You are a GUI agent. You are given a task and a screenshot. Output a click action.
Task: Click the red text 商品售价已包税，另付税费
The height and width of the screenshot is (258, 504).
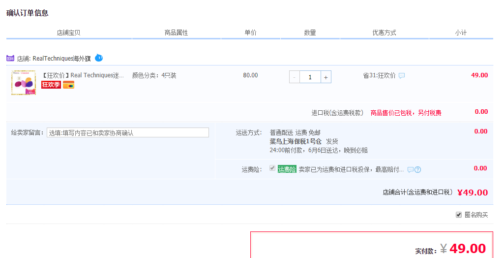(406, 113)
